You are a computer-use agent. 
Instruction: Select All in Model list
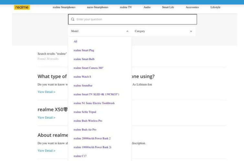point(75,41)
